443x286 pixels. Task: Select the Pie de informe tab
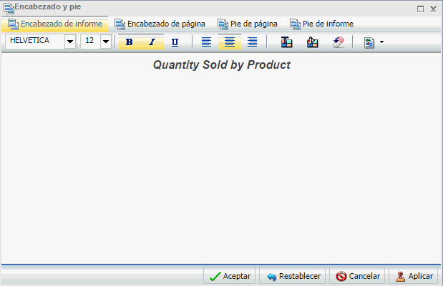(x=322, y=24)
